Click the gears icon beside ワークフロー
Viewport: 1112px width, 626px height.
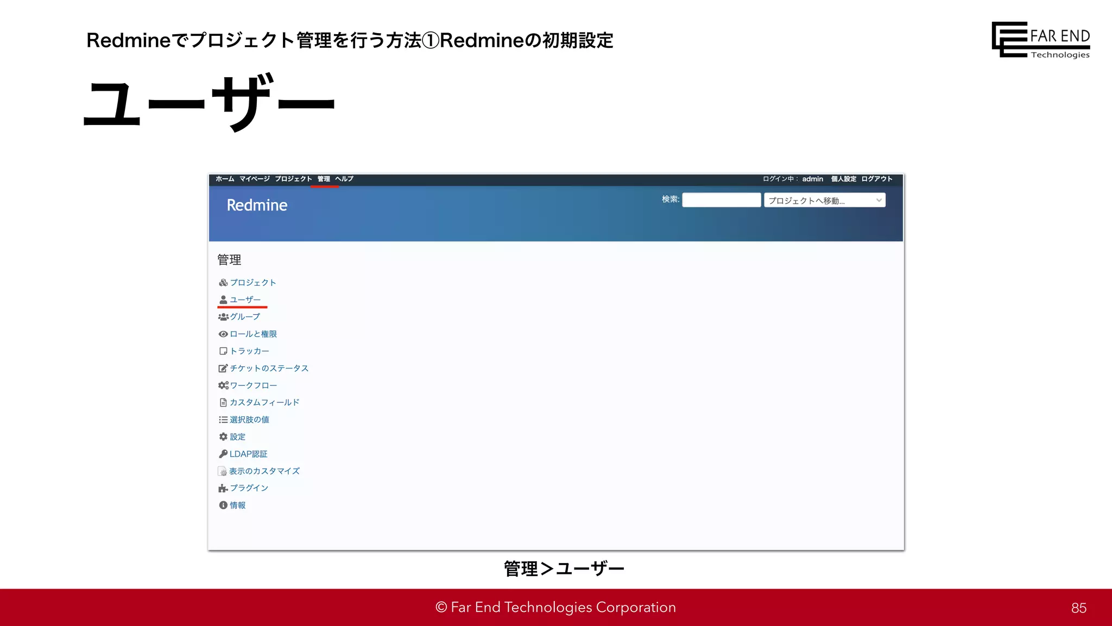click(x=223, y=385)
